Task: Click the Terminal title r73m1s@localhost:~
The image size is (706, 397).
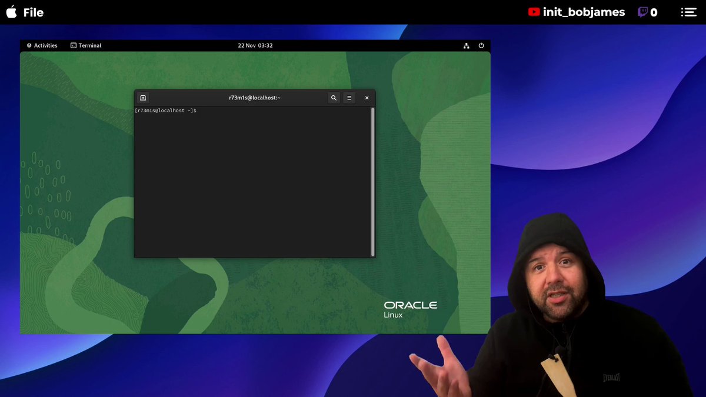Action: point(255,98)
